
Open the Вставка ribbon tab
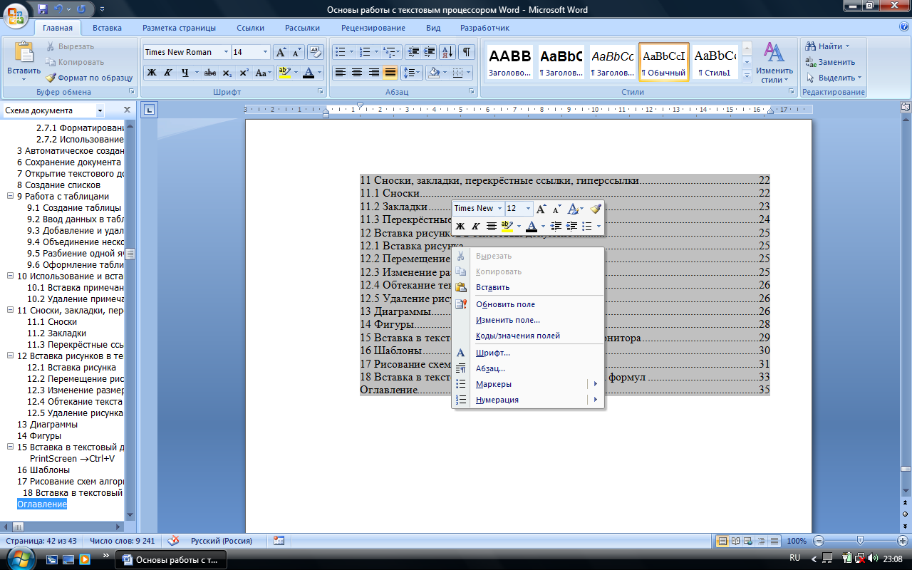pos(107,28)
